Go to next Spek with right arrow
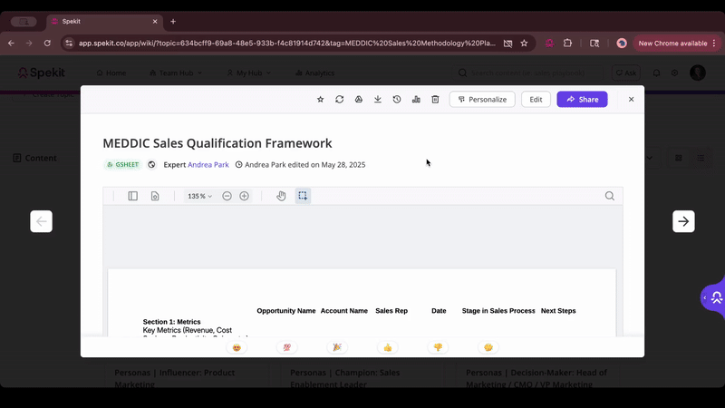 (x=683, y=221)
